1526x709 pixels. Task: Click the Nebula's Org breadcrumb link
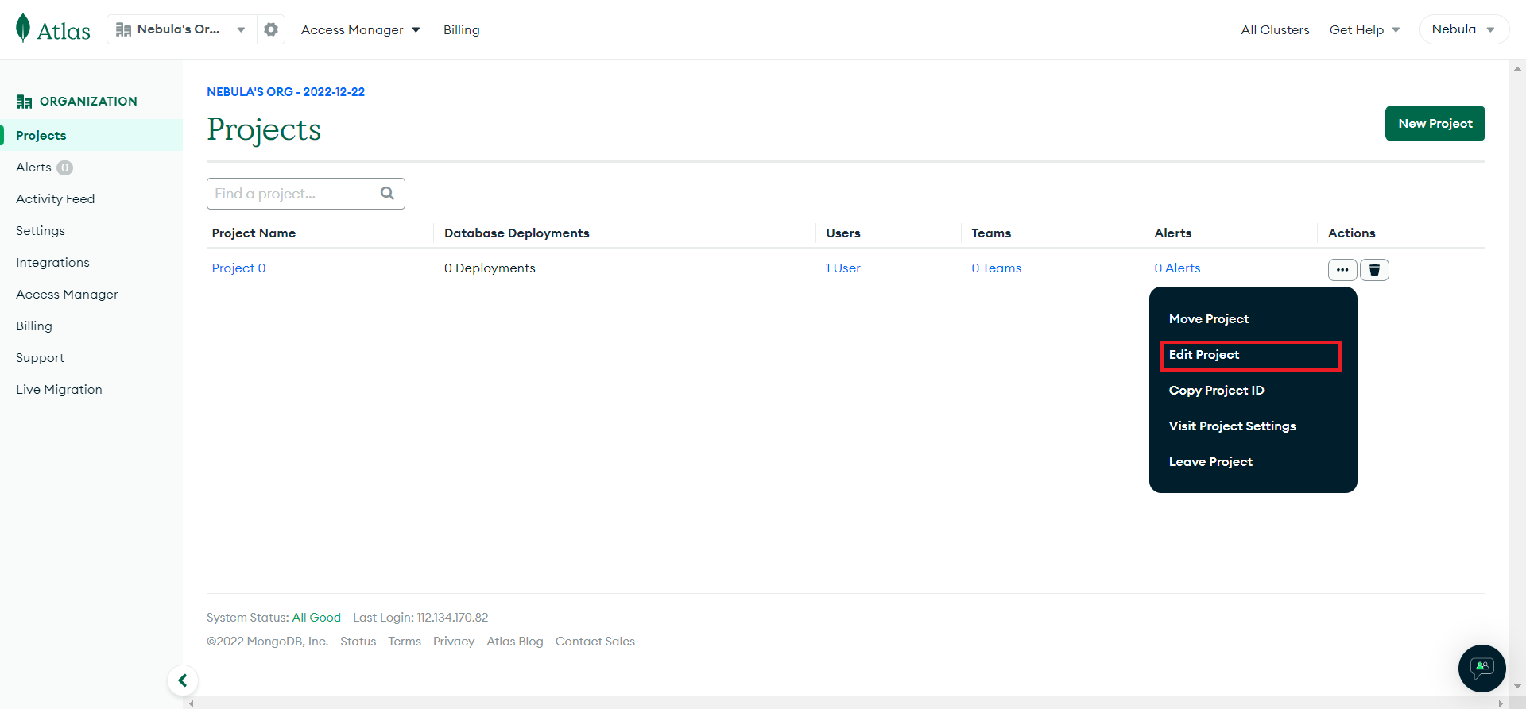click(285, 91)
